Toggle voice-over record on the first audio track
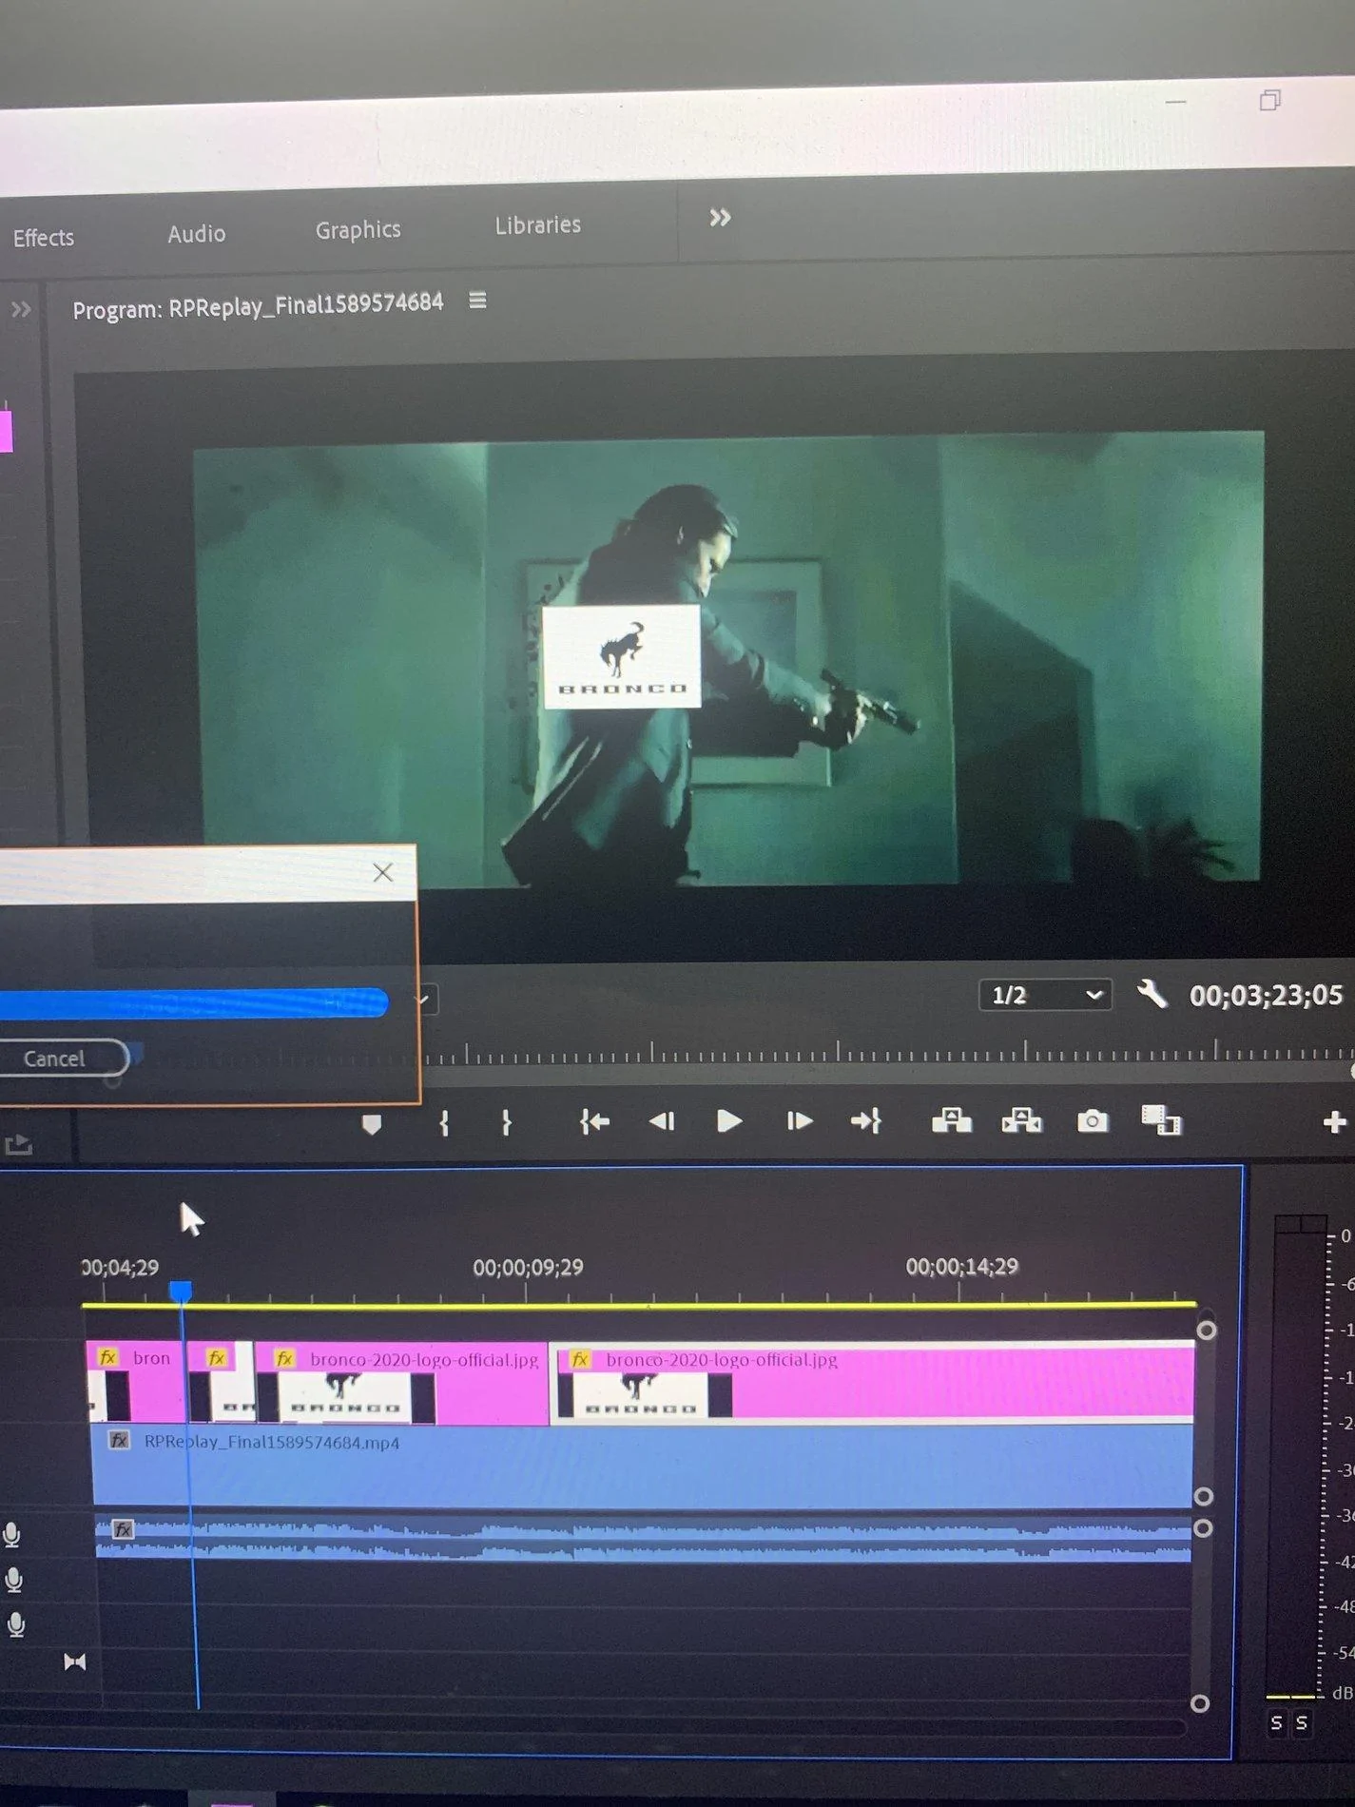 tap(12, 1534)
